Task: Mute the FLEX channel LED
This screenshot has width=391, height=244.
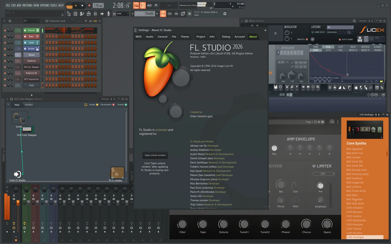Action: [x=5, y=85]
